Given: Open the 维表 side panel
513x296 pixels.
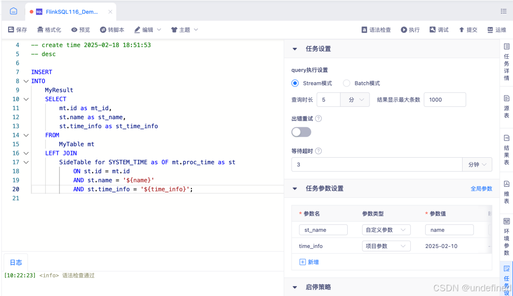Looking at the screenshot, I should click(x=506, y=192).
